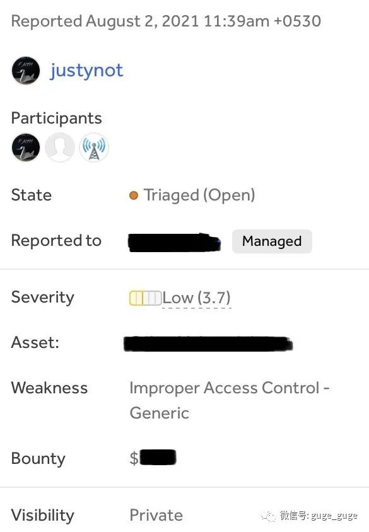Click the Triaged (Open) state text
Screen dimensions: 369x532
[x=199, y=195]
